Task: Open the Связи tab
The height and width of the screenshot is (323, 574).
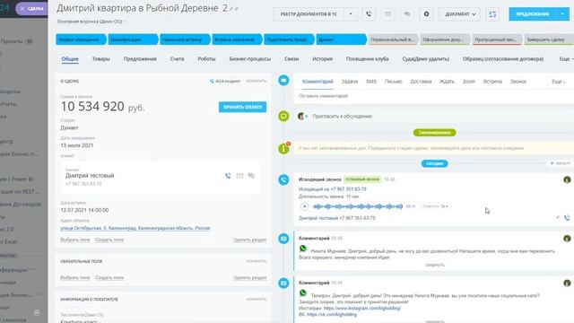Action: pos(291,59)
